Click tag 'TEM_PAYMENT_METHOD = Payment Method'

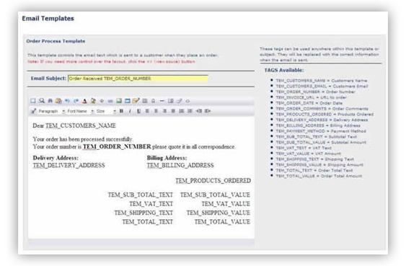coord(321,131)
